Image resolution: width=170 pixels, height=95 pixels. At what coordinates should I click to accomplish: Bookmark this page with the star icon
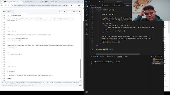[x=67, y=6]
